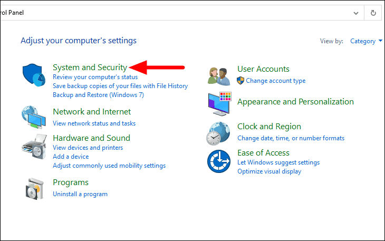
Task: Click Optimize visual display link
Action: pyautogui.click(x=269, y=171)
